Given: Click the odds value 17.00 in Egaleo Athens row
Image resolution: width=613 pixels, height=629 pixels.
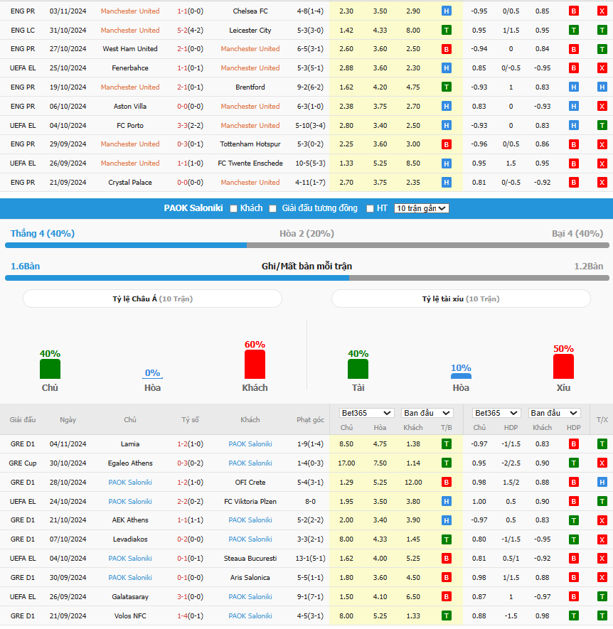Looking at the screenshot, I should pyautogui.click(x=346, y=463).
